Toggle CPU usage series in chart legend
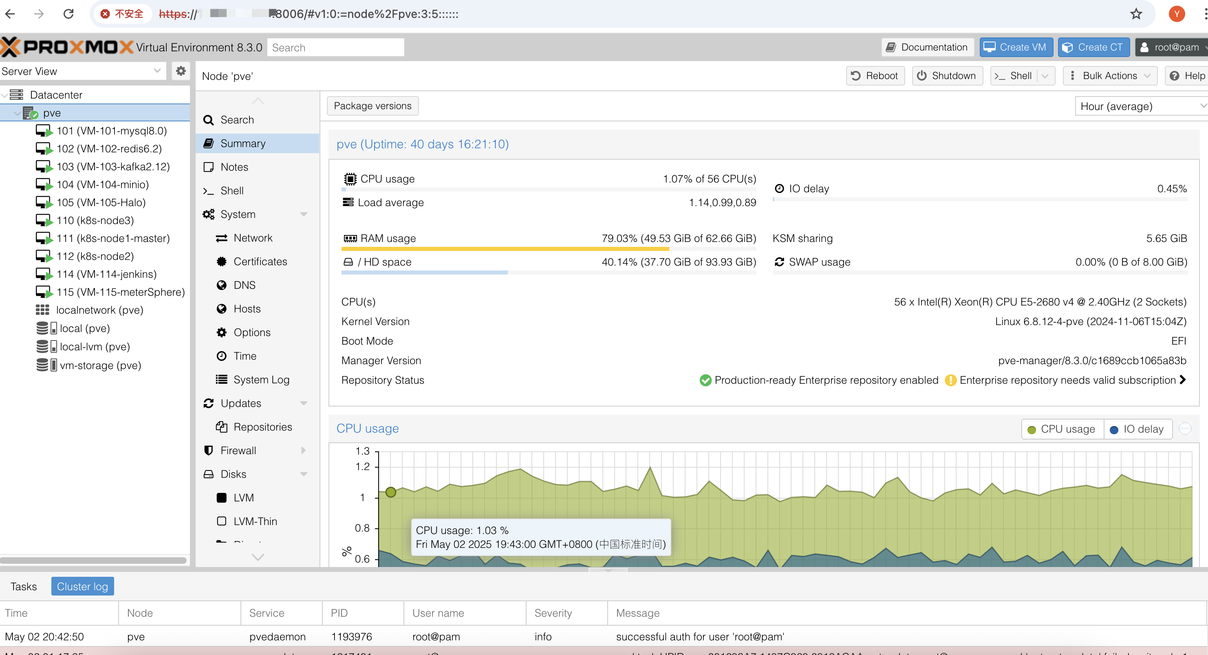1208x655 pixels. tap(1062, 429)
